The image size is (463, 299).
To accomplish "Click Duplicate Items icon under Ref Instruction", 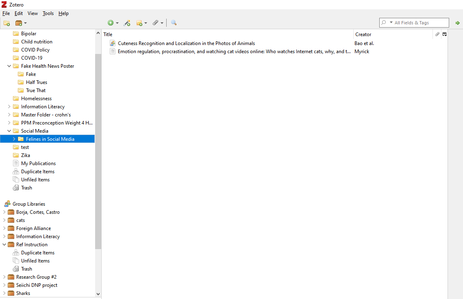I will 15,252.
